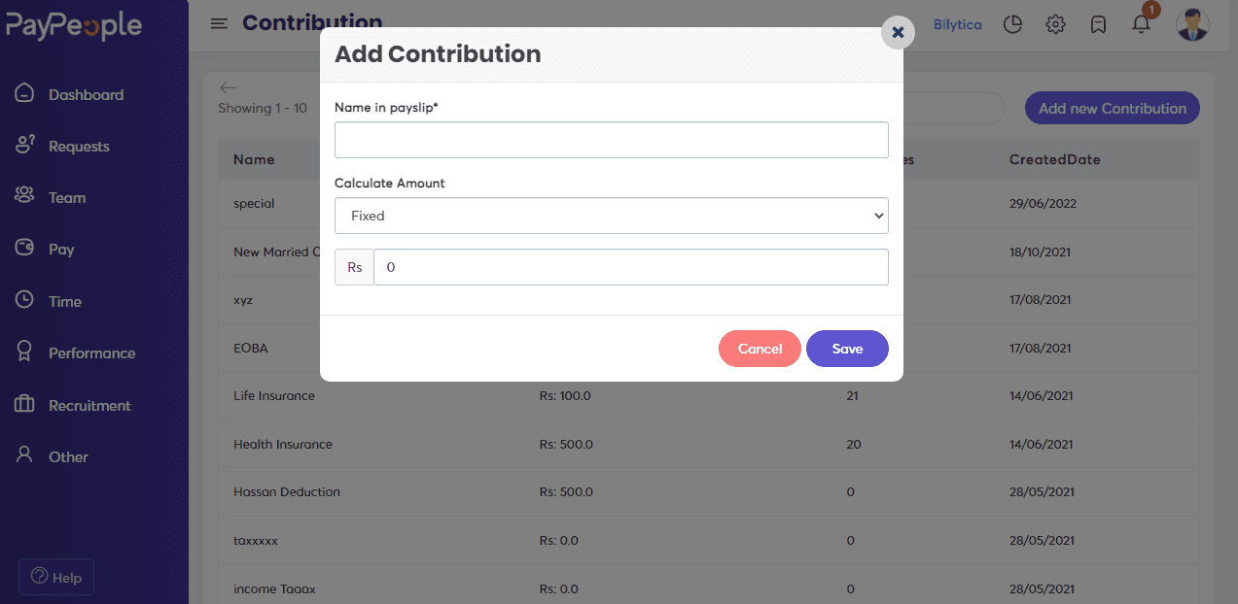The width and height of the screenshot is (1238, 604).
Task: Click the bookmark icon in header
Action: [x=1098, y=24]
